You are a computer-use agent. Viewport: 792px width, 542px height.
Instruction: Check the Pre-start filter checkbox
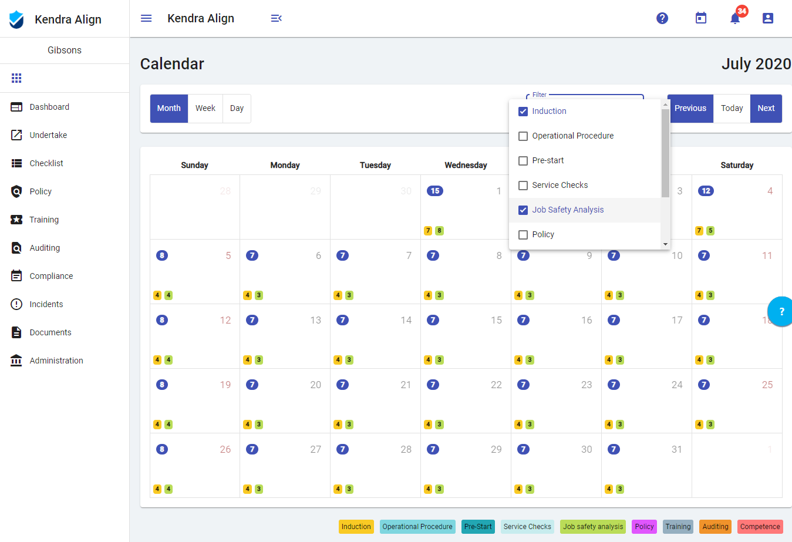point(523,161)
